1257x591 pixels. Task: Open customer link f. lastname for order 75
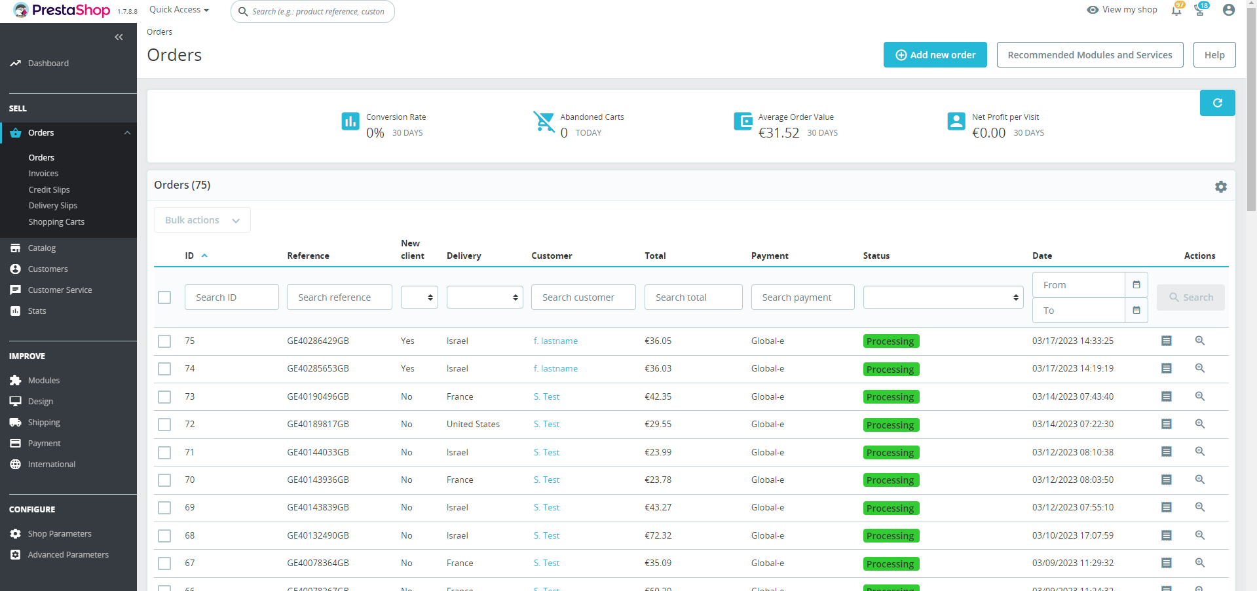point(555,341)
